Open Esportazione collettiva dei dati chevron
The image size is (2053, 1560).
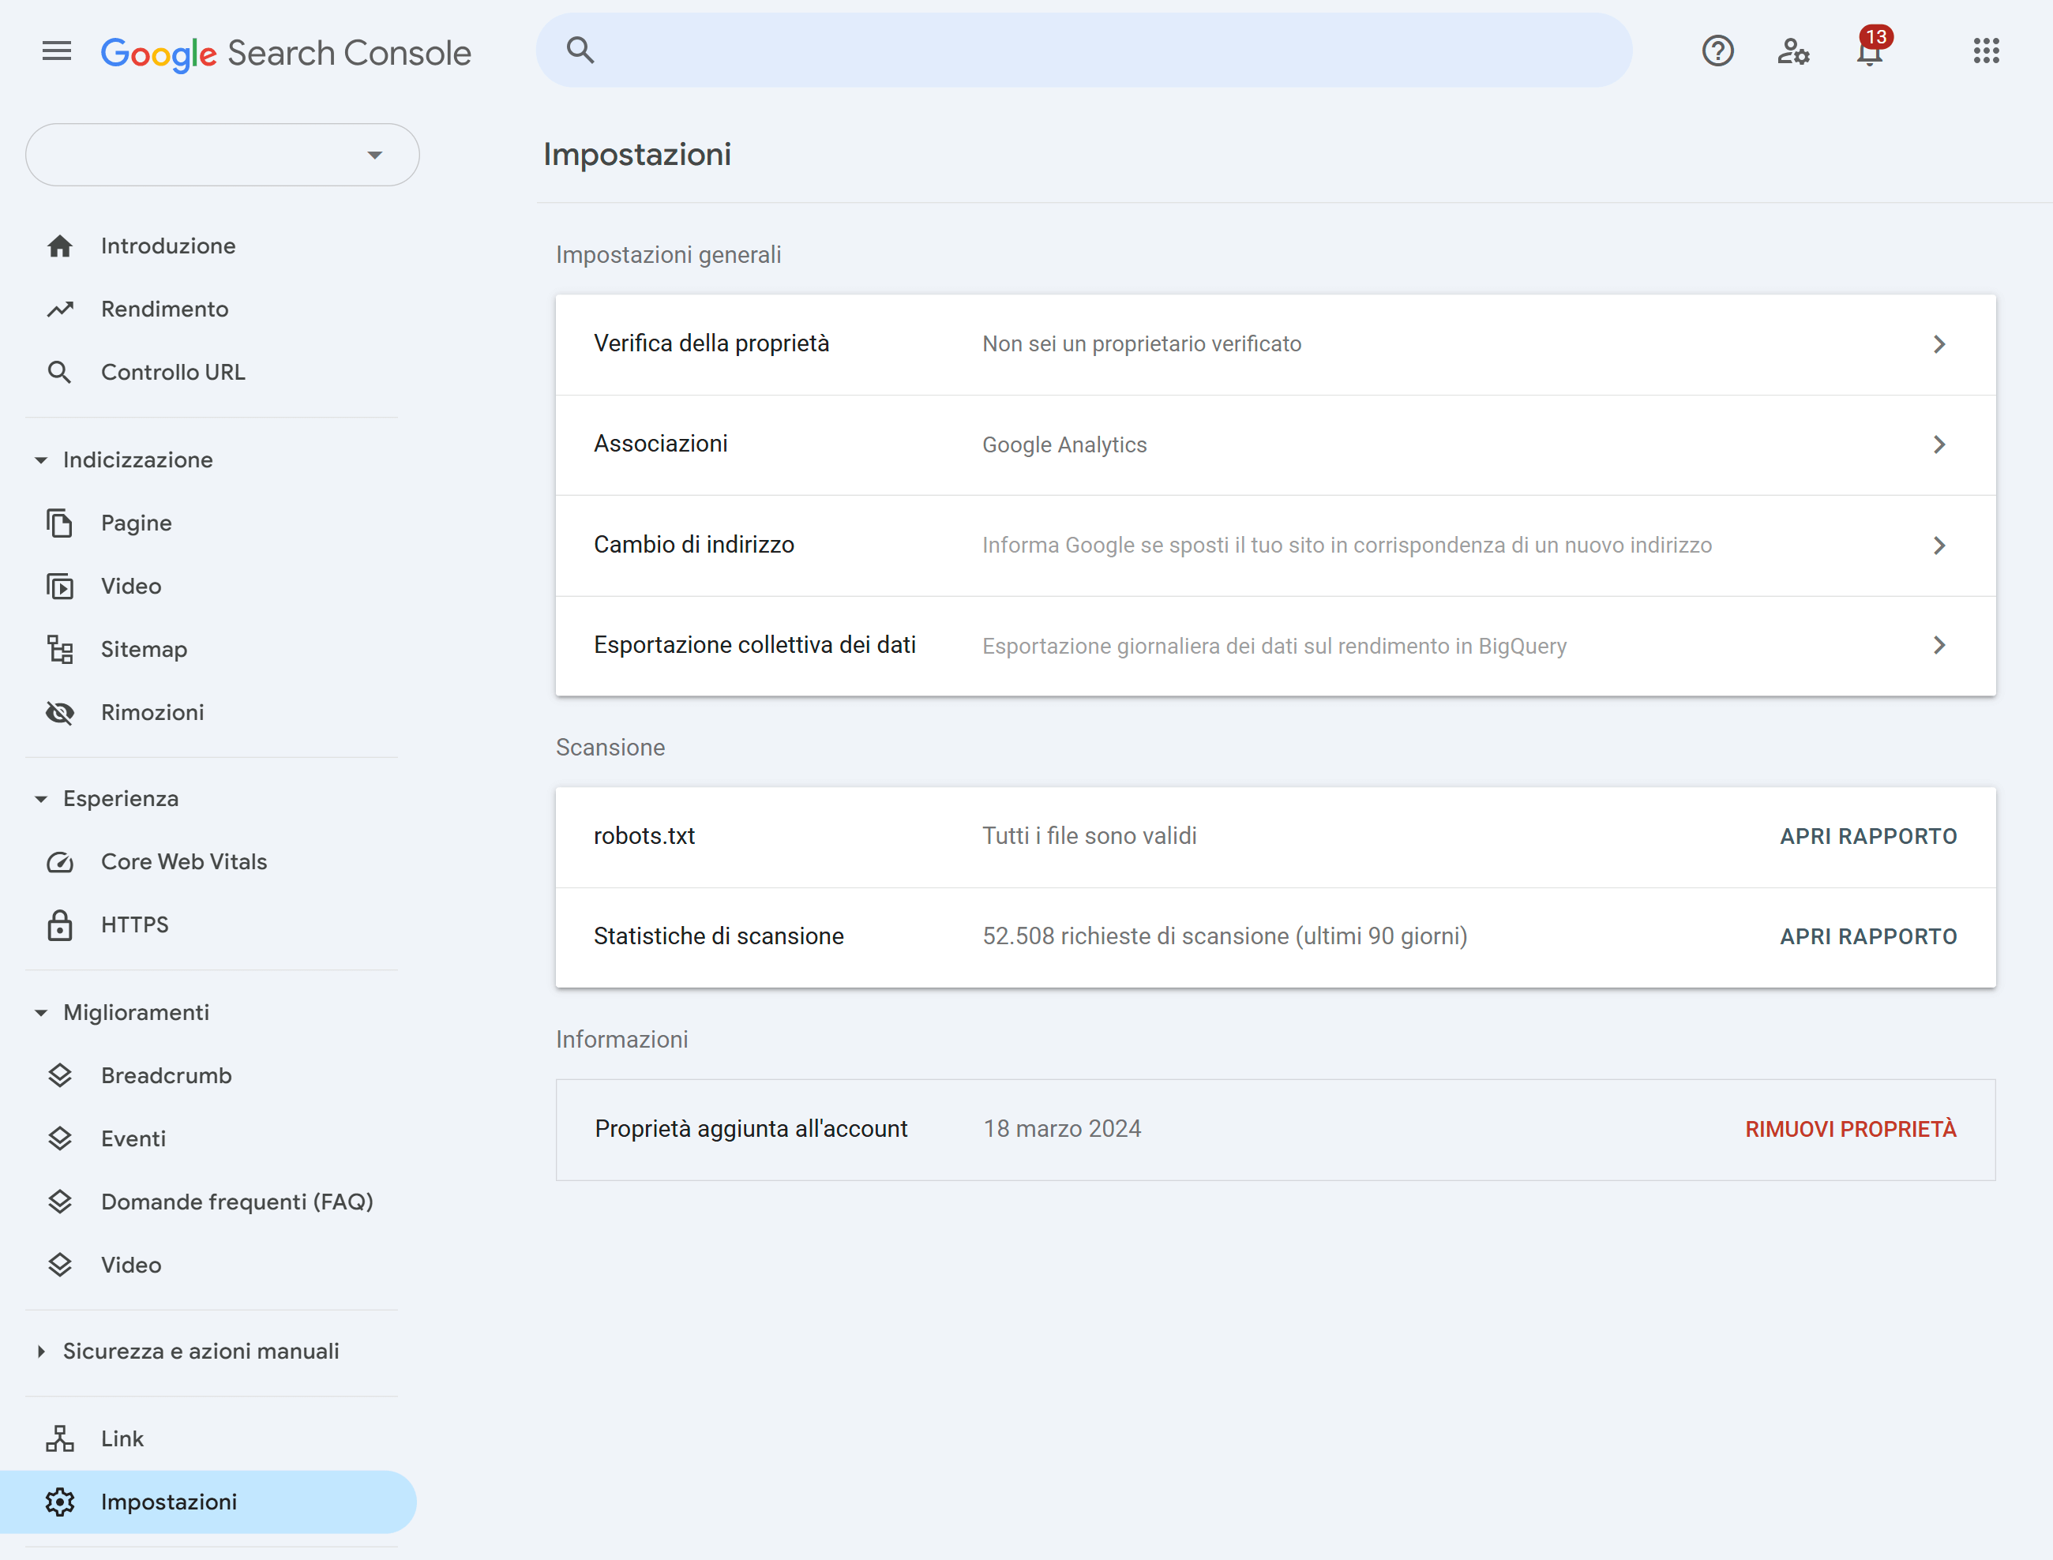tap(1940, 645)
